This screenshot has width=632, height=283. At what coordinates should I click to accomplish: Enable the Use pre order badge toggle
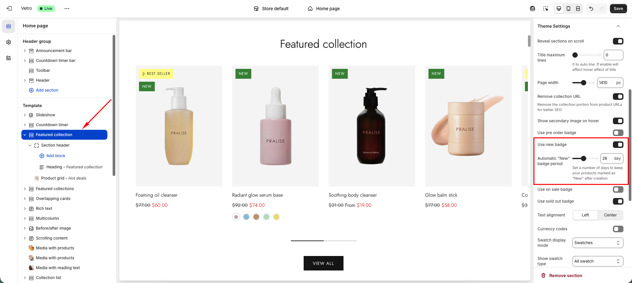(618, 133)
